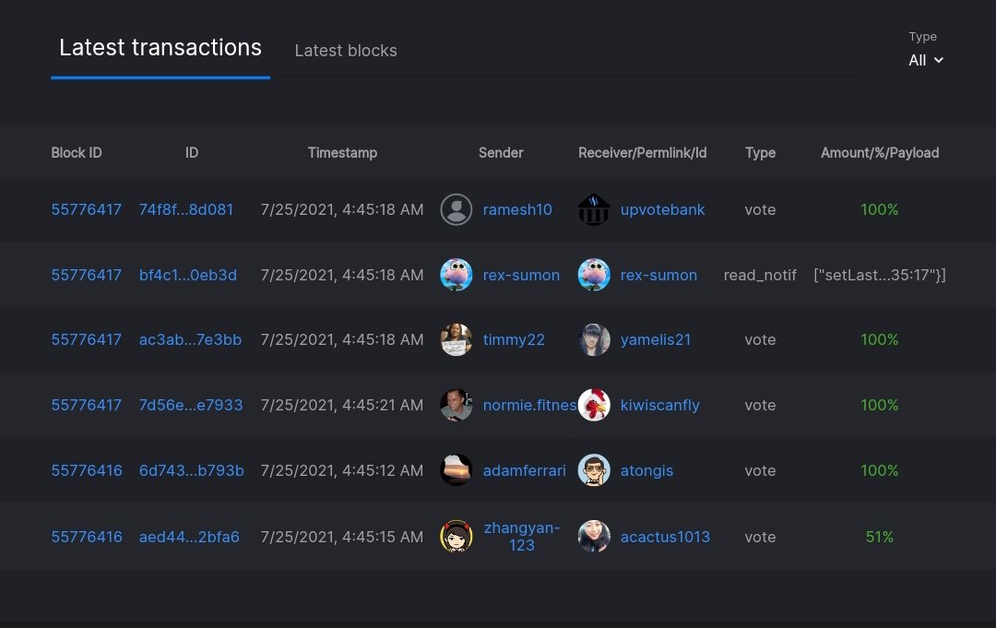Switch to the Latest blocks tab
The image size is (996, 628).
click(346, 51)
